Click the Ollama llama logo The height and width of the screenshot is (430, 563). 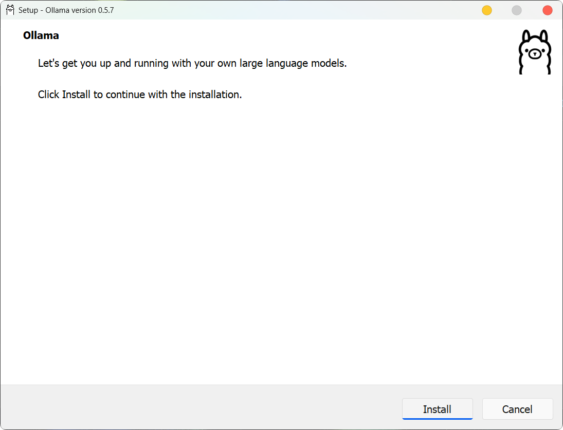pos(535,52)
